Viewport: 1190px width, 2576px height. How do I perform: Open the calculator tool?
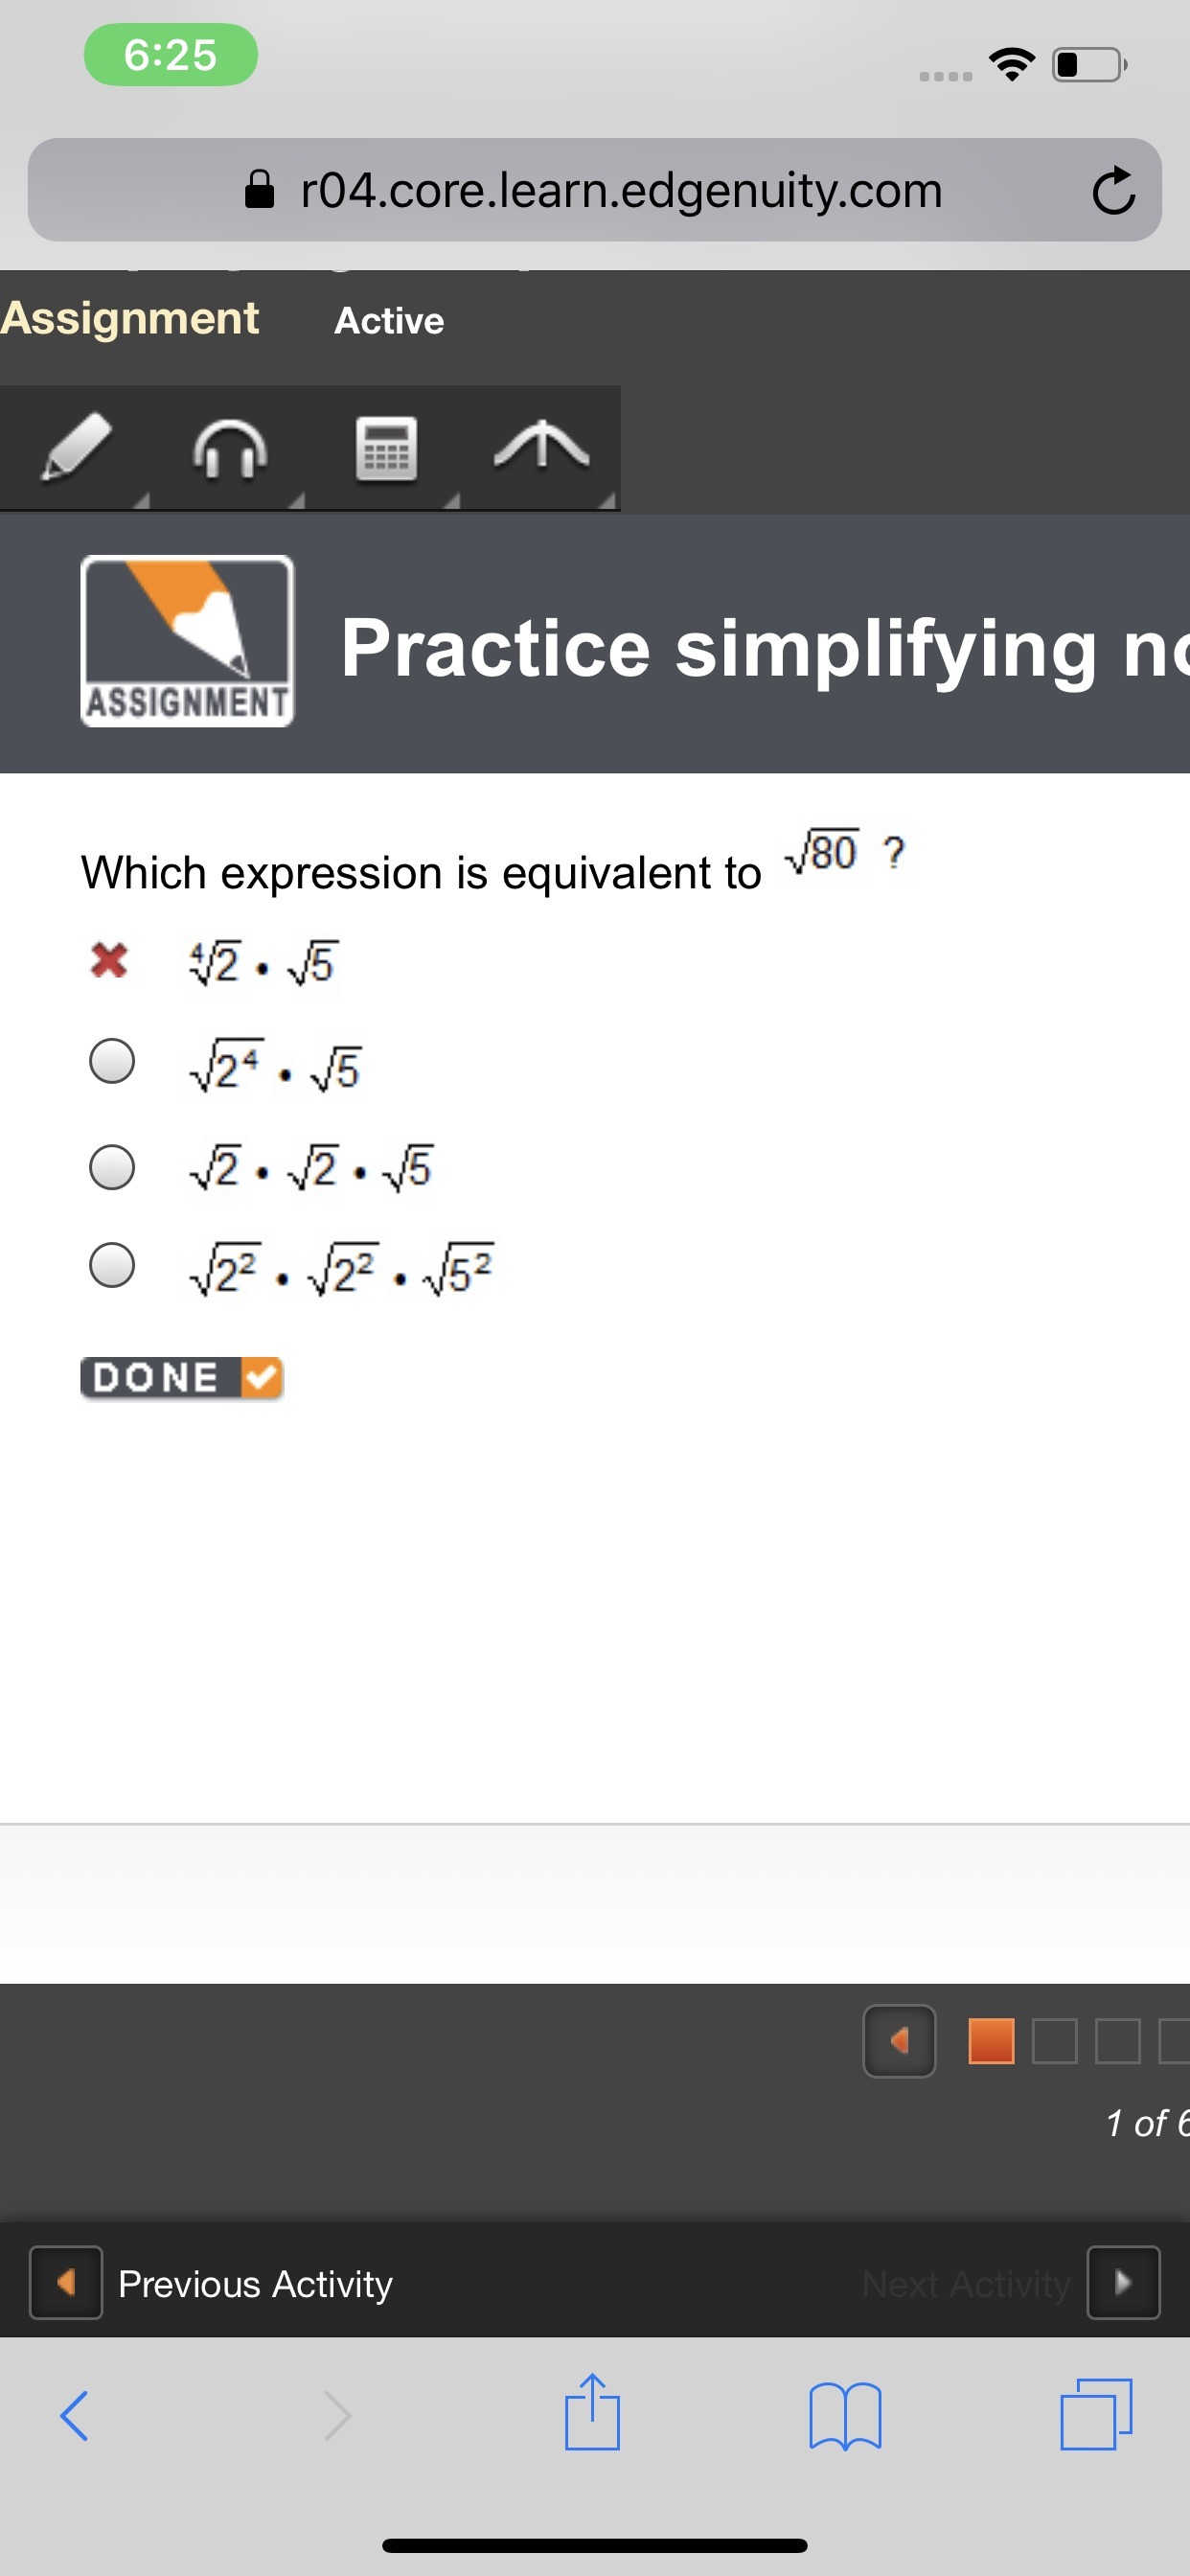coord(386,448)
